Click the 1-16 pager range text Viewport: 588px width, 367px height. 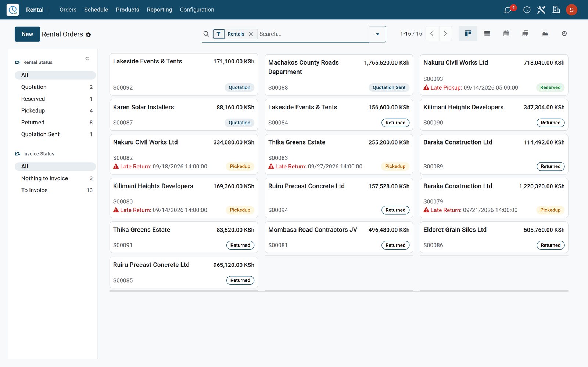[406, 34]
